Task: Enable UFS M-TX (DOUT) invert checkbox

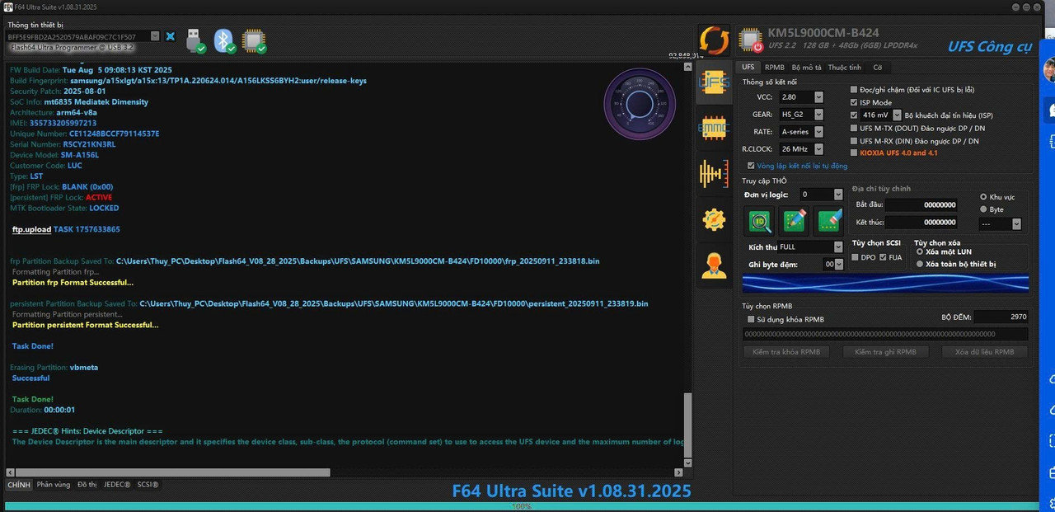Action: (854, 128)
